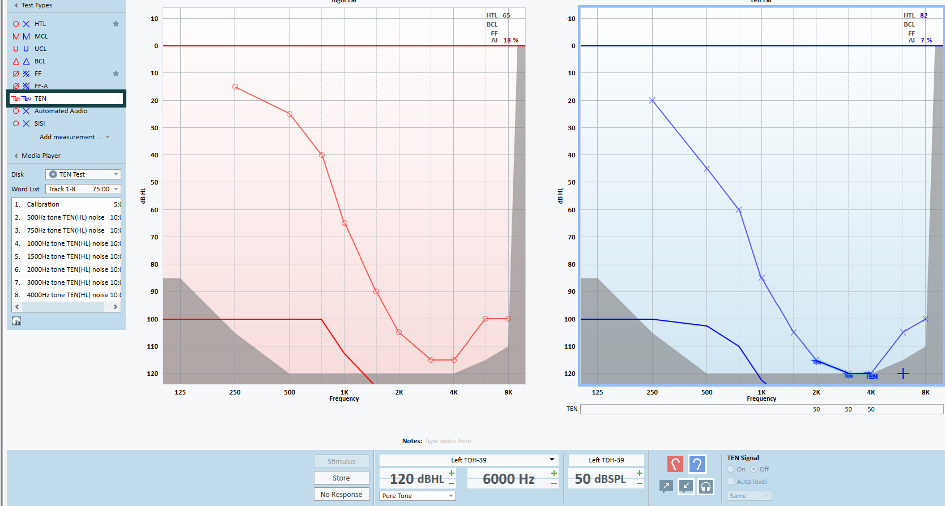945x506 pixels.
Task: Choose the MCL test type
Action: coord(41,36)
